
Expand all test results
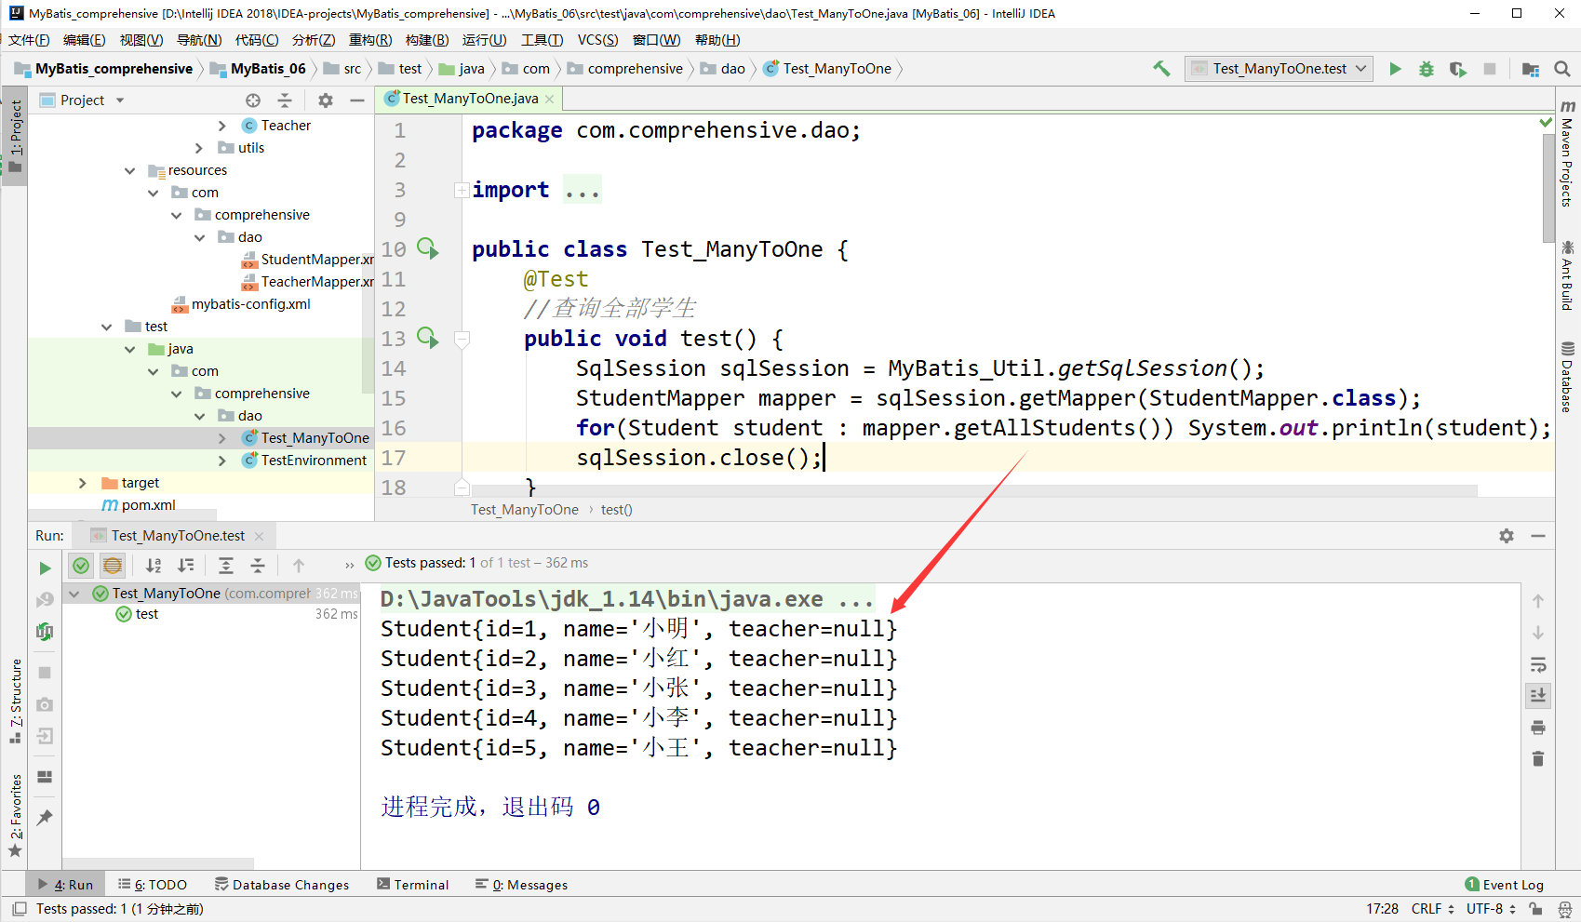click(226, 565)
